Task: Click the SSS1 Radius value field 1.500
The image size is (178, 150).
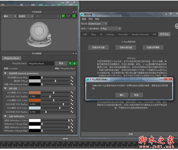Action: click(35, 96)
